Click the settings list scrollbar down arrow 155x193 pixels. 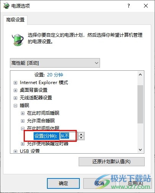(140, 150)
